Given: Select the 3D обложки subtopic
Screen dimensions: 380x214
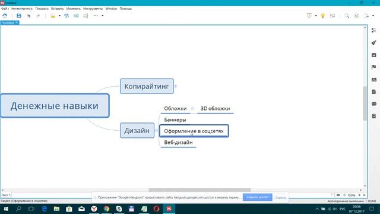Looking at the screenshot, I should (x=215, y=108).
